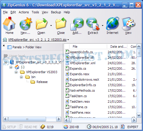Viewport: 143px width, 131px height.
Task: Launch the Internet globe icon
Action: click(x=112, y=23)
